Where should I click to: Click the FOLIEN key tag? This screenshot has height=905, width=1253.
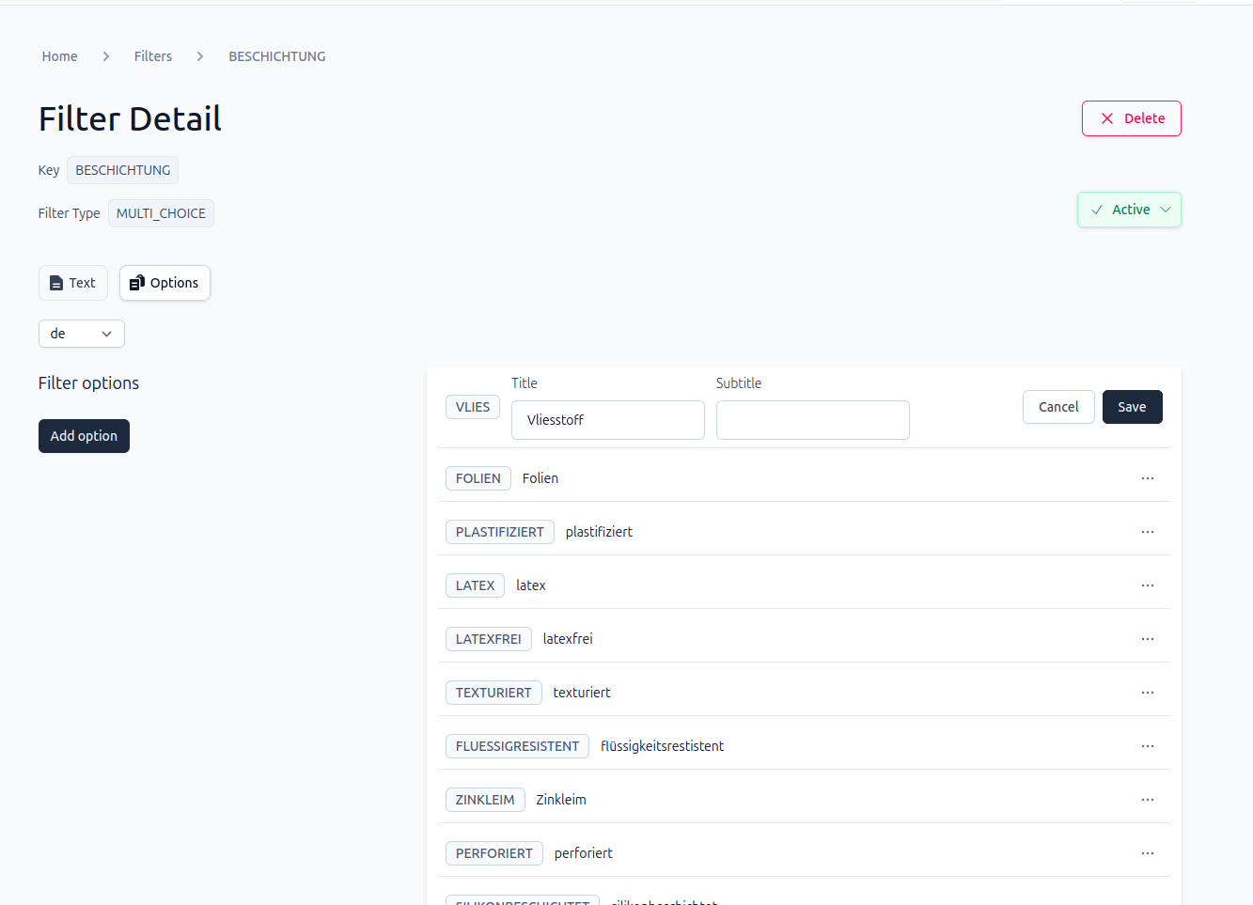click(x=478, y=478)
